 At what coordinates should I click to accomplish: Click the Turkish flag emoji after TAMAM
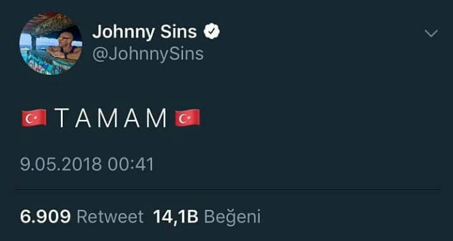tap(187, 118)
